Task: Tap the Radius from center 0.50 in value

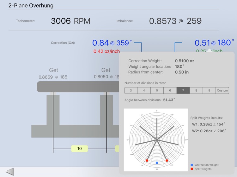Action: pyautogui.click(x=182, y=72)
